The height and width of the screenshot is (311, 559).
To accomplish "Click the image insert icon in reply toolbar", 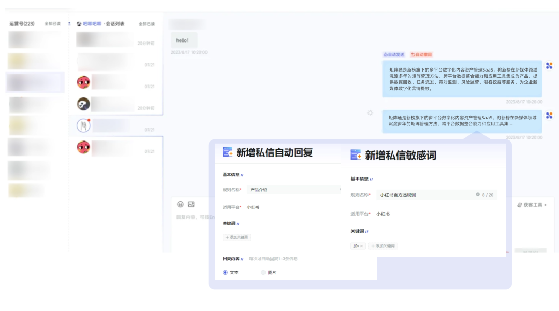I will (x=191, y=204).
